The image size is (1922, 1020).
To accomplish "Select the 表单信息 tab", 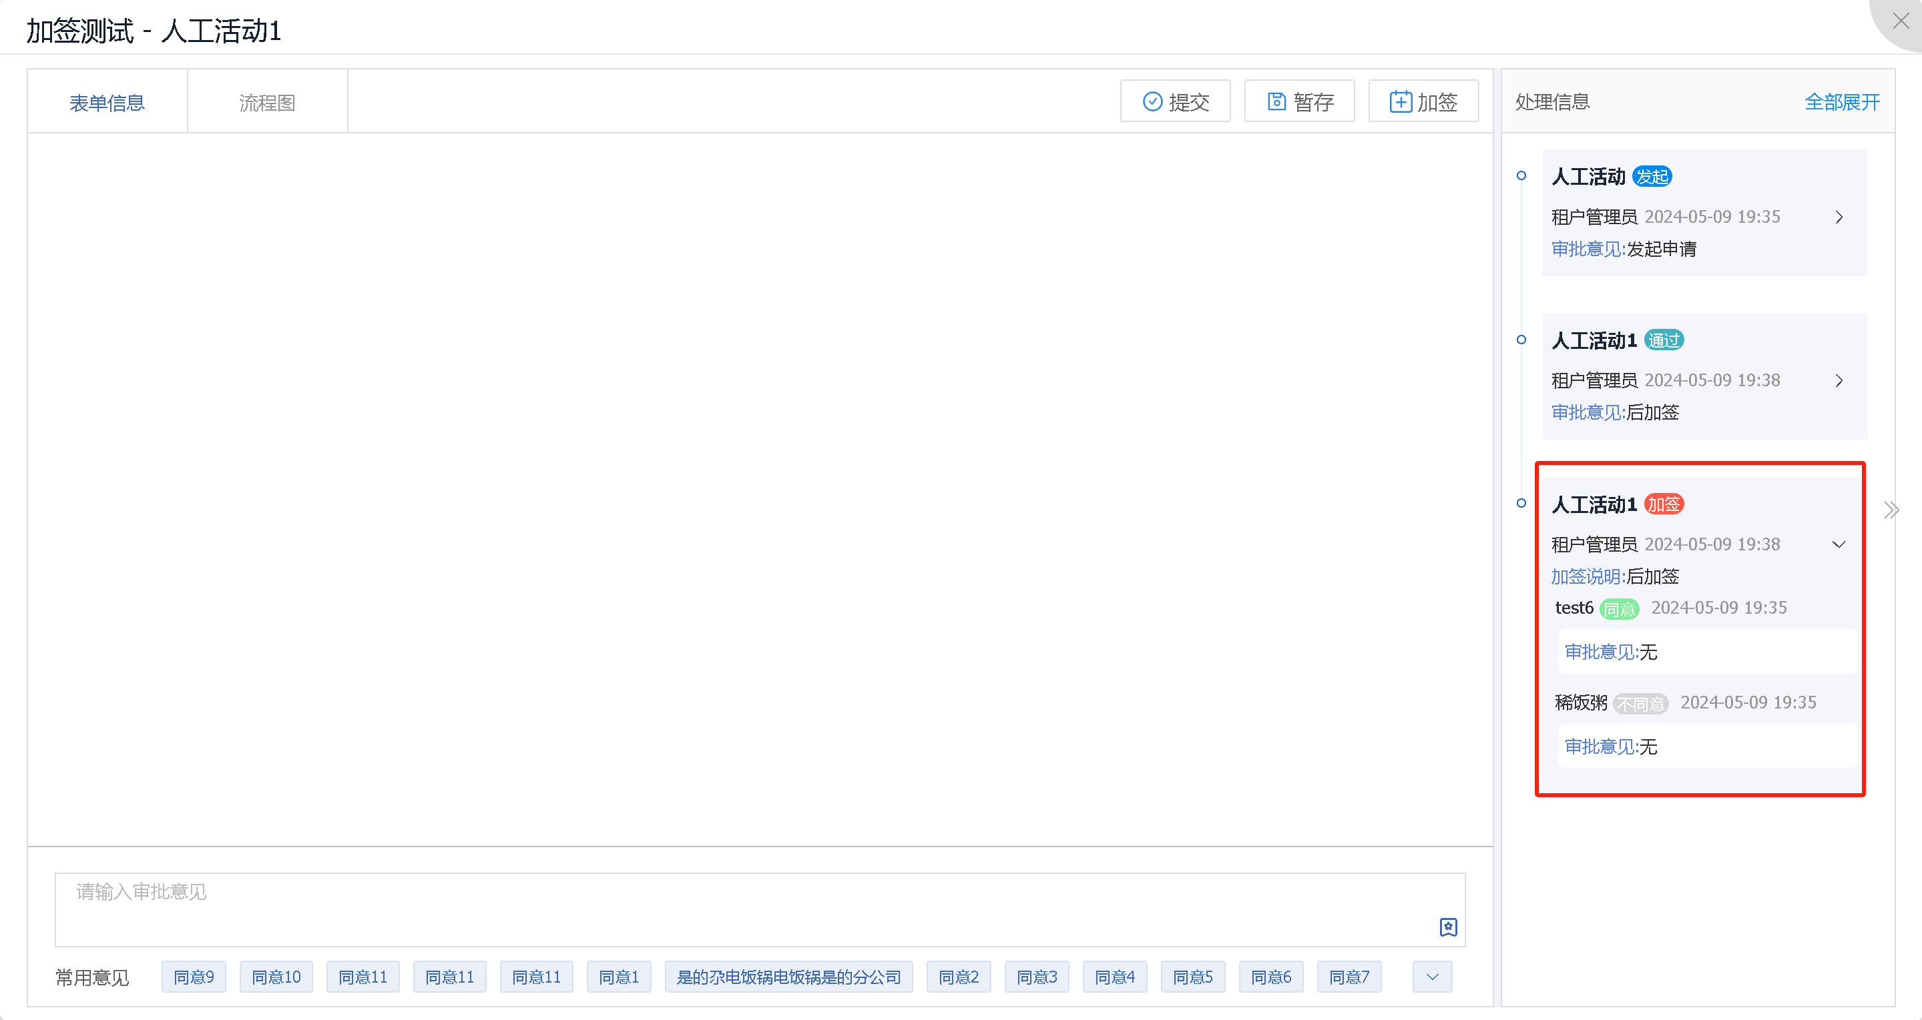I will pos(107,102).
